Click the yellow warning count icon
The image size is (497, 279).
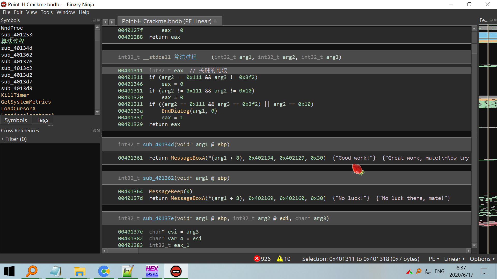tap(280, 259)
